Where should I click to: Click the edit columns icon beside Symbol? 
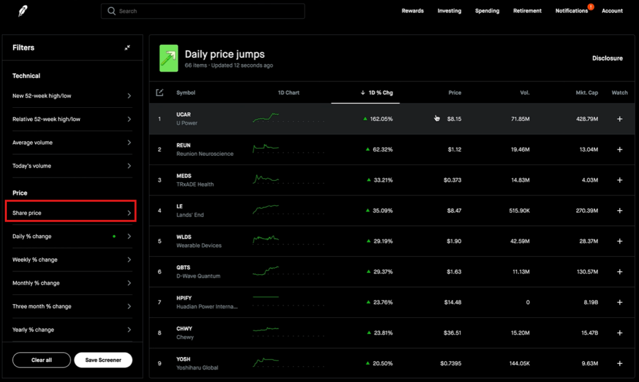160,93
